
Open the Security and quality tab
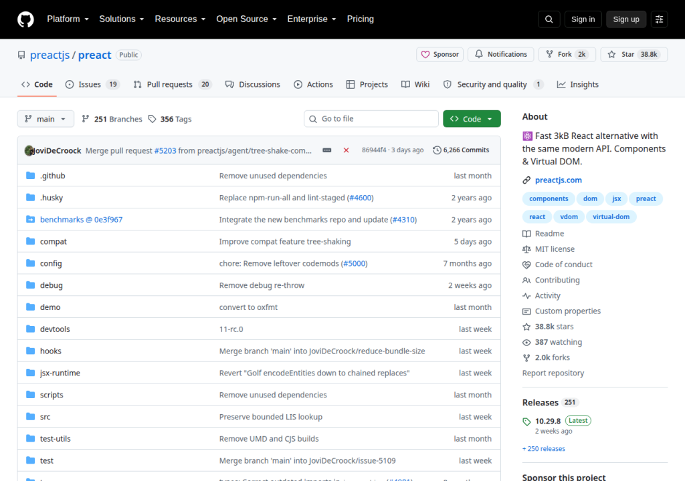pyautogui.click(x=493, y=84)
